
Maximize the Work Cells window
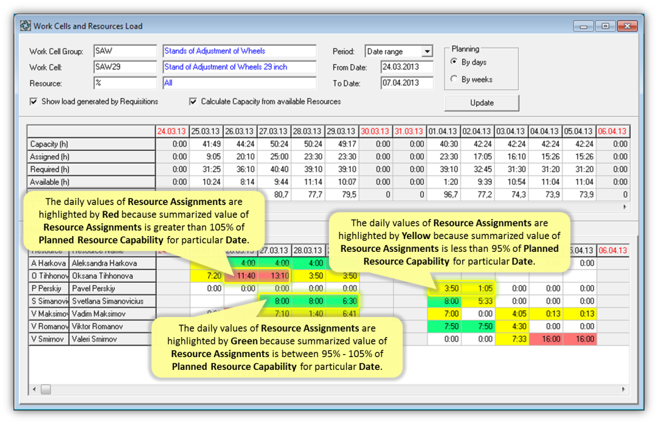coord(605,26)
